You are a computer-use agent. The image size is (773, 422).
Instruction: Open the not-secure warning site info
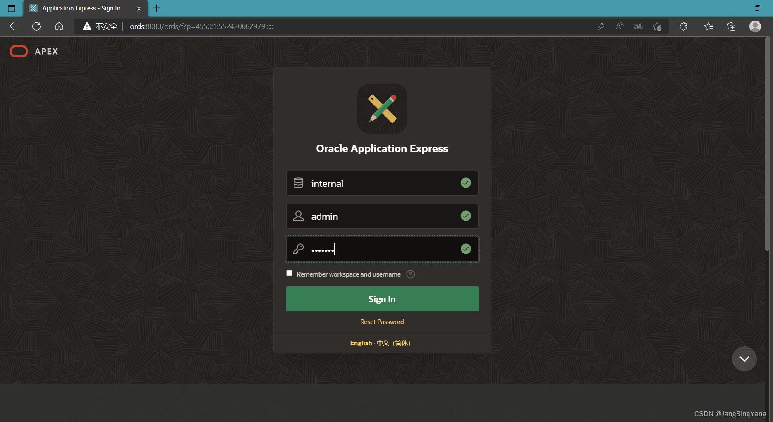pos(100,26)
